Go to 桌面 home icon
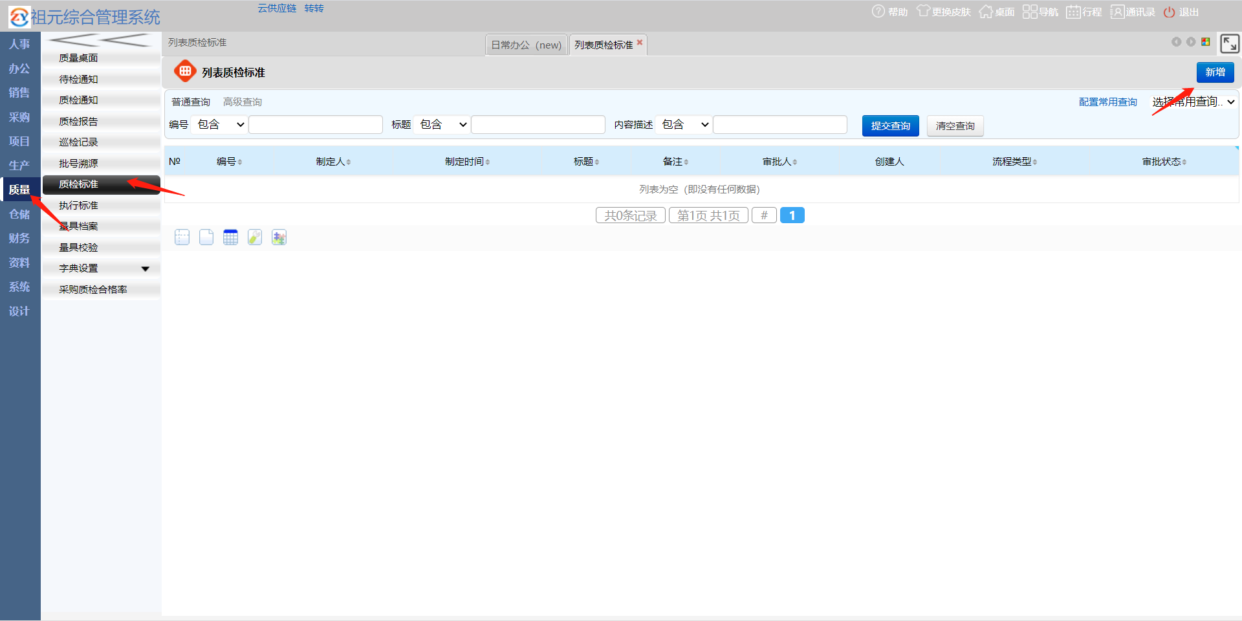The image size is (1242, 621). 986,12
